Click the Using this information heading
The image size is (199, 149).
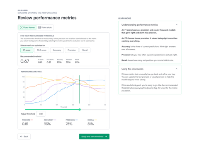[132, 69]
